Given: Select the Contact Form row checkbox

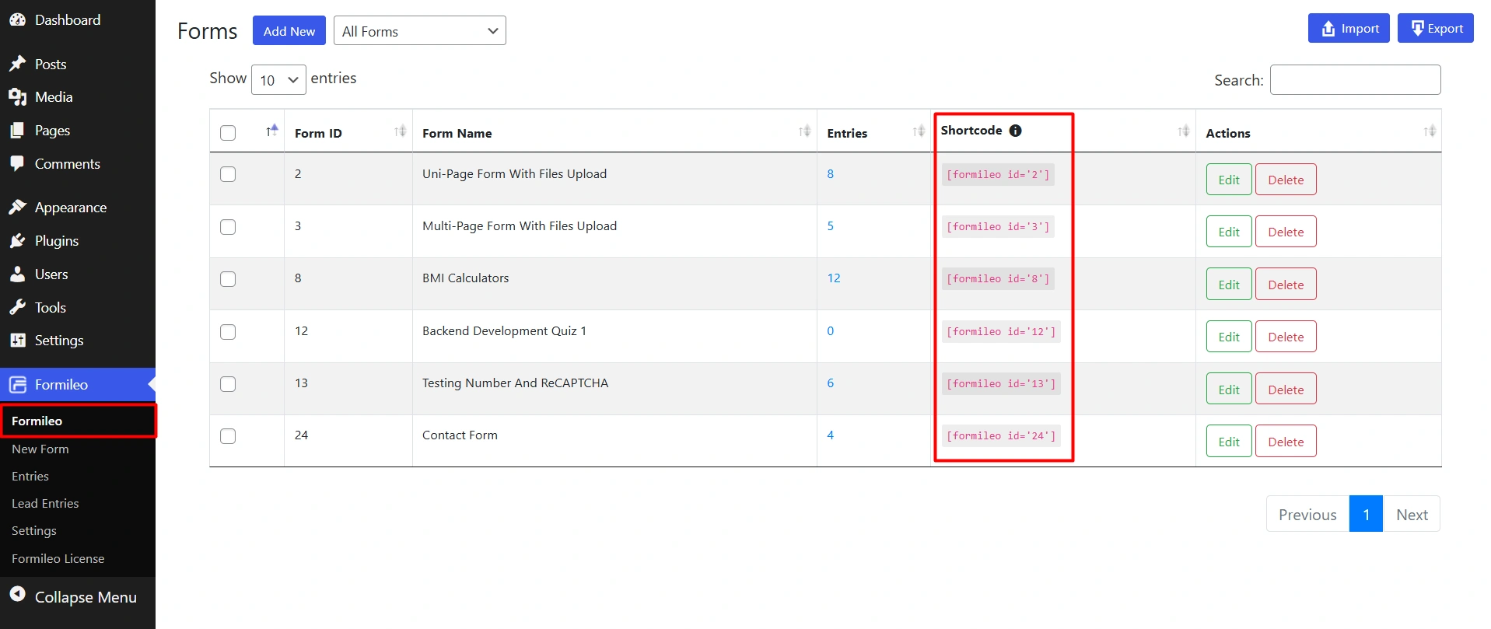Looking at the screenshot, I should [x=228, y=436].
